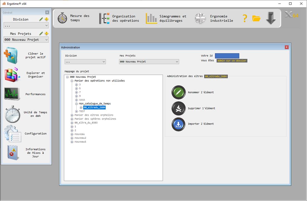Select tree item labeled 9
This screenshot has height=201, width=307.
pyautogui.click(x=80, y=96)
